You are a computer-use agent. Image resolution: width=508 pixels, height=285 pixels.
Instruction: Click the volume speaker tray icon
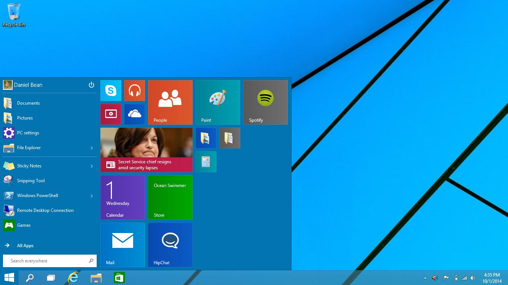[x=473, y=278]
